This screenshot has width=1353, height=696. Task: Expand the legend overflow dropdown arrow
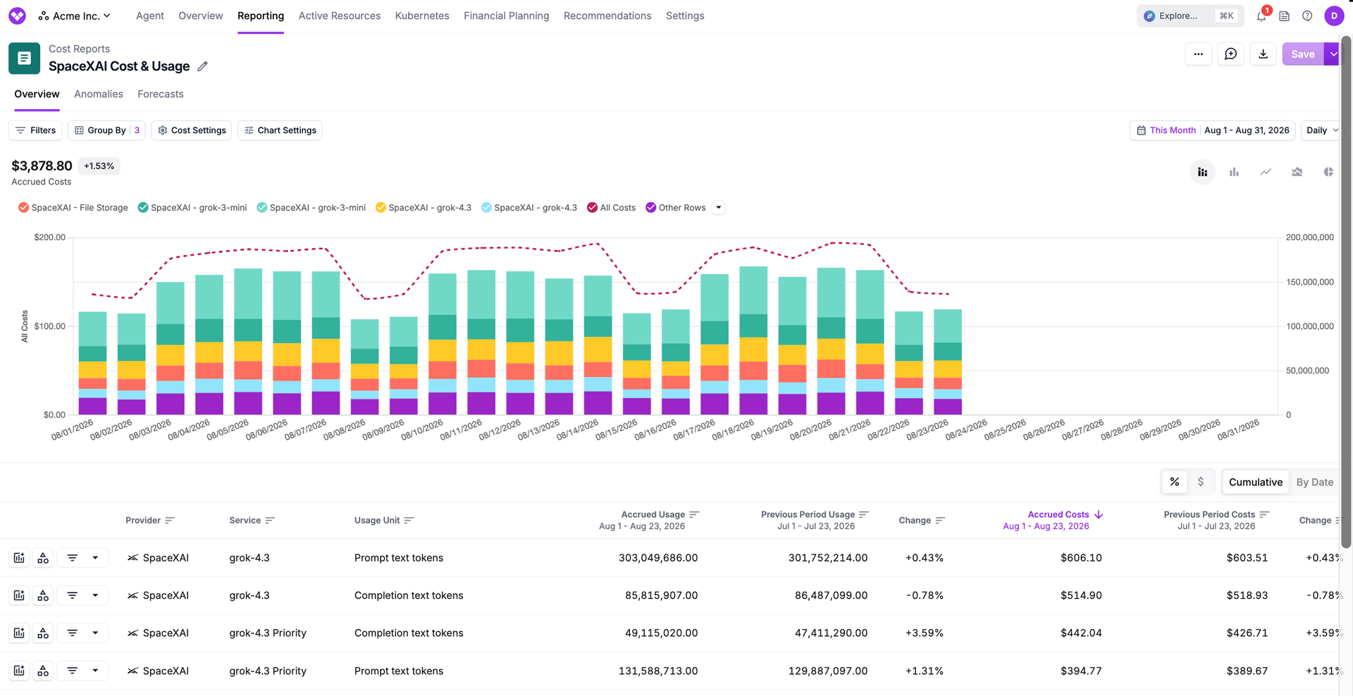[x=718, y=208]
